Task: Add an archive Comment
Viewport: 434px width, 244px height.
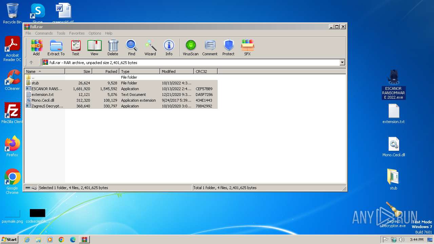Action: 210,47
